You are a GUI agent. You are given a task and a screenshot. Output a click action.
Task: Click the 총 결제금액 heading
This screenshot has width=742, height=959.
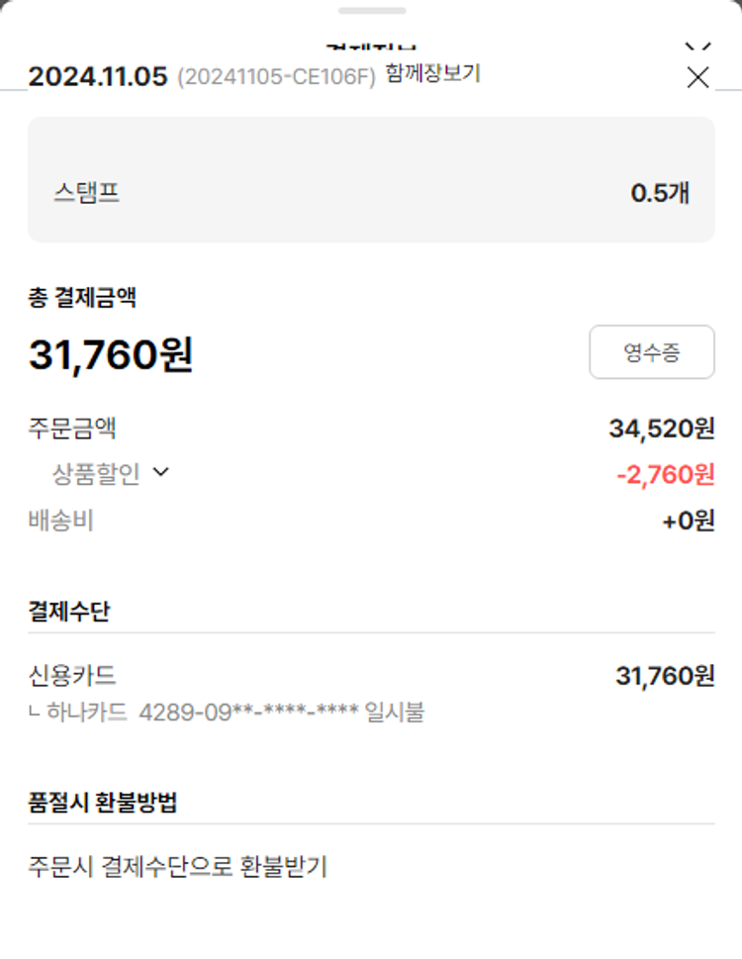tap(81, 297)
